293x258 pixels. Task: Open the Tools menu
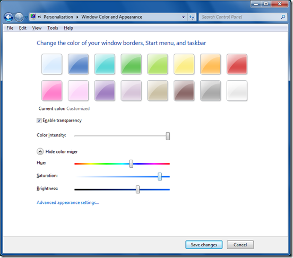(x=53, y=28)
